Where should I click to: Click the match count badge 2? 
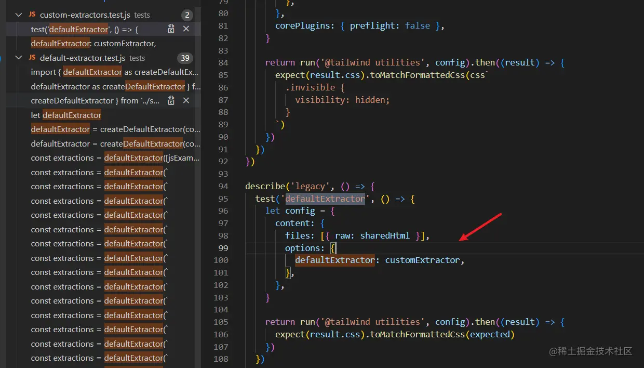coord(187,15)
